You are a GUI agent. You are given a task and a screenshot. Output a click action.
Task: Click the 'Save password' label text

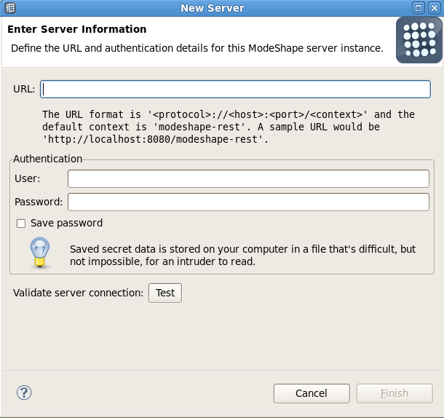[x=66, y=224]
